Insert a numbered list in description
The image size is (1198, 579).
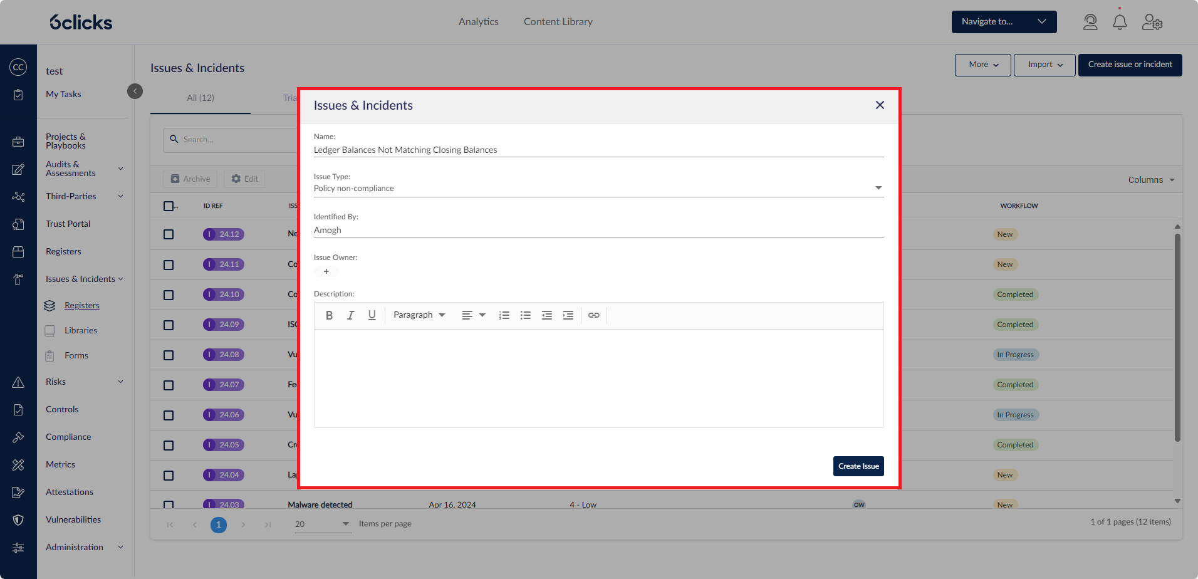(504, 315)
